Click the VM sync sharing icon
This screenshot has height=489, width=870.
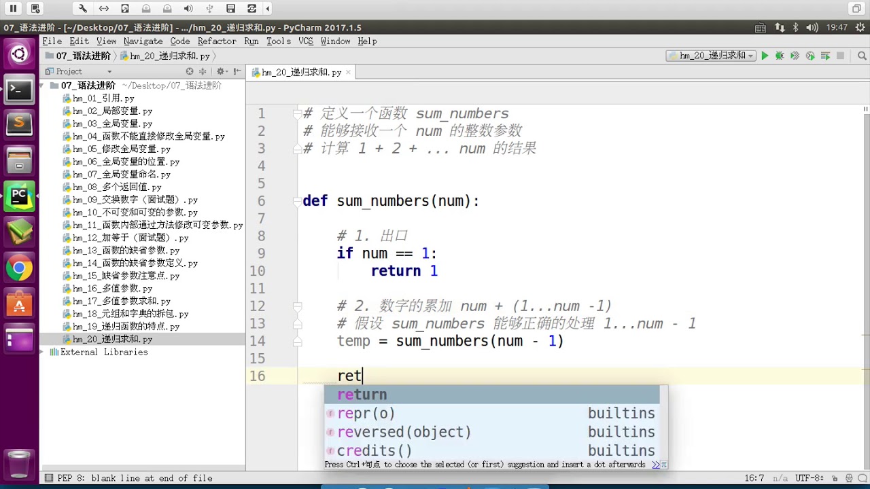pyautogui.click(x=252, y=9)
